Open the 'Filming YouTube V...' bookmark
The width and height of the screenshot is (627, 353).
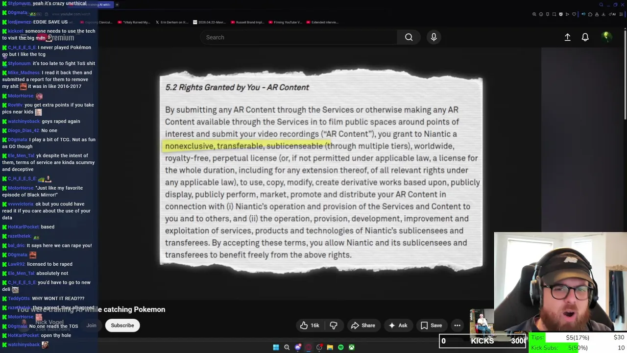point(285,22)
